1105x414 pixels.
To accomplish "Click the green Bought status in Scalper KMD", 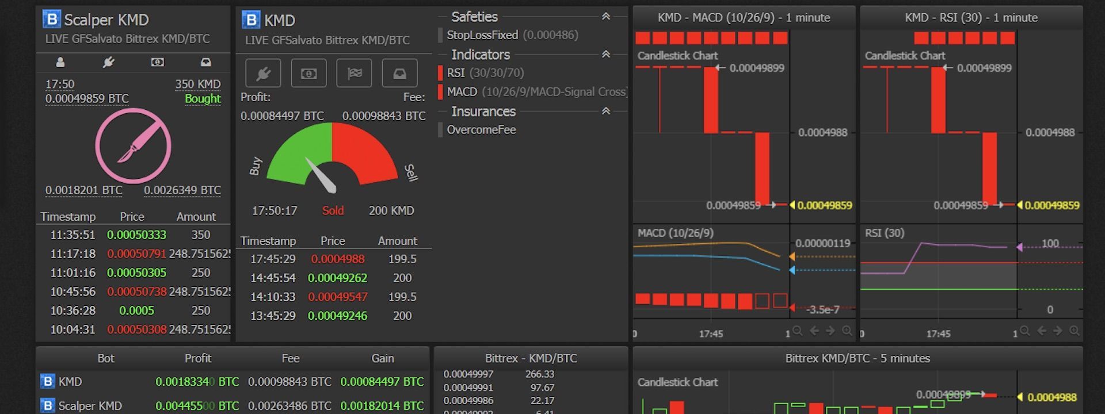I will (203, 98).
